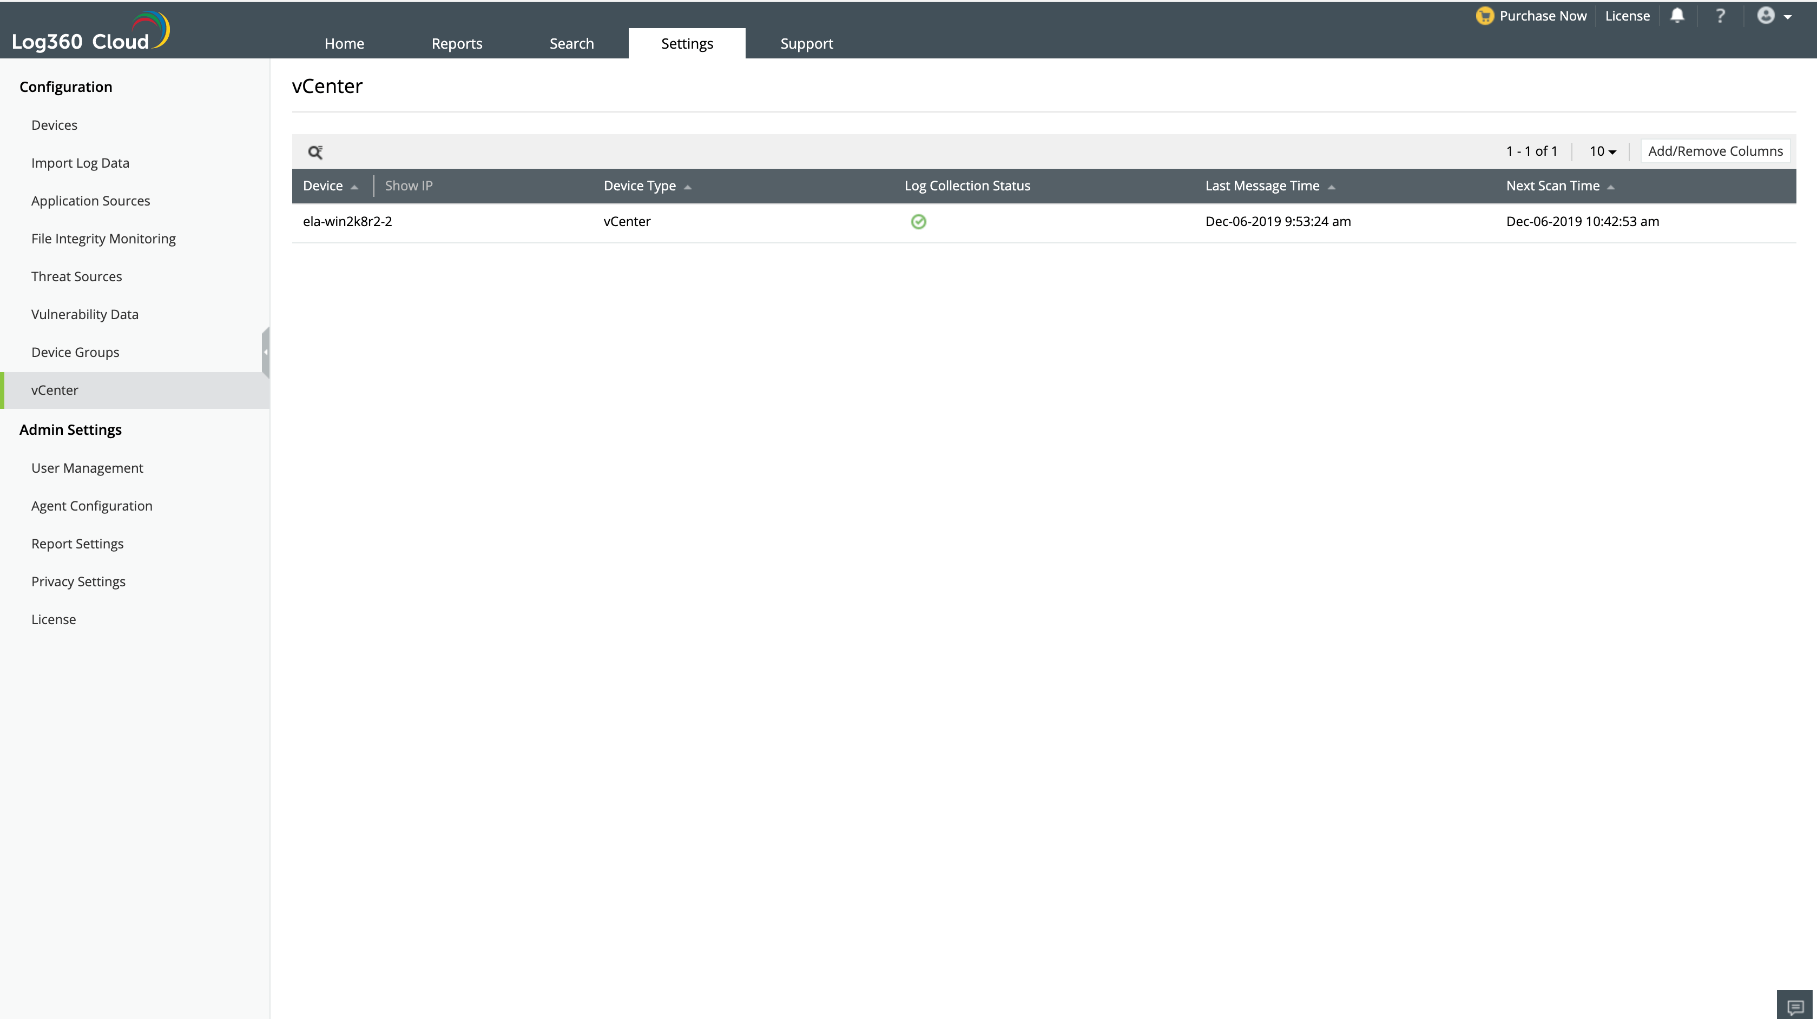
Task: Select Device Groups in sidebar
Action: coord(75,352)
